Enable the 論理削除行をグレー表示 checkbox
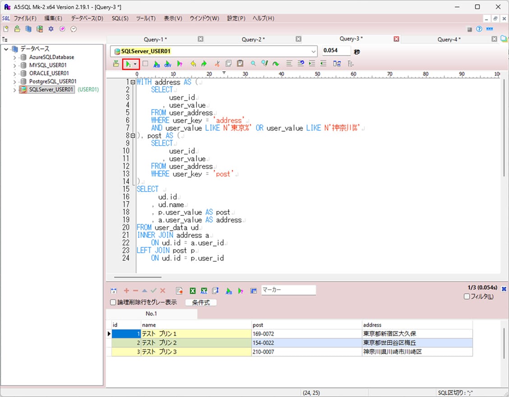Image resolution: width=509 pixels, height=397 pixels. pyautogui.click(x=113, y=302)
